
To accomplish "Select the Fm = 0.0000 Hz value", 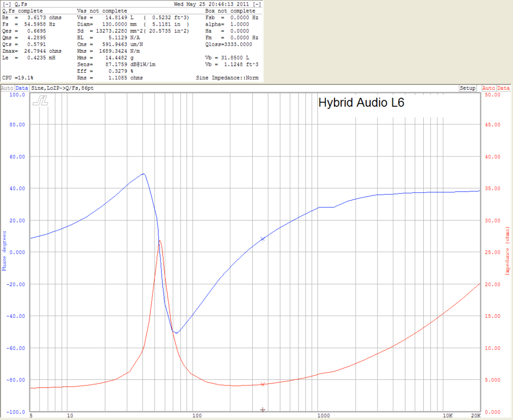I will click(232, 38).
